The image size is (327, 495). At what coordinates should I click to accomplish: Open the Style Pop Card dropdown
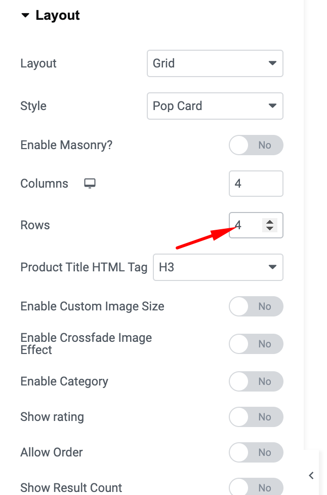click(215, 106)
